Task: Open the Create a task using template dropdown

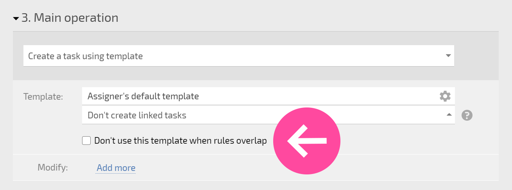Action: point(239,56)
